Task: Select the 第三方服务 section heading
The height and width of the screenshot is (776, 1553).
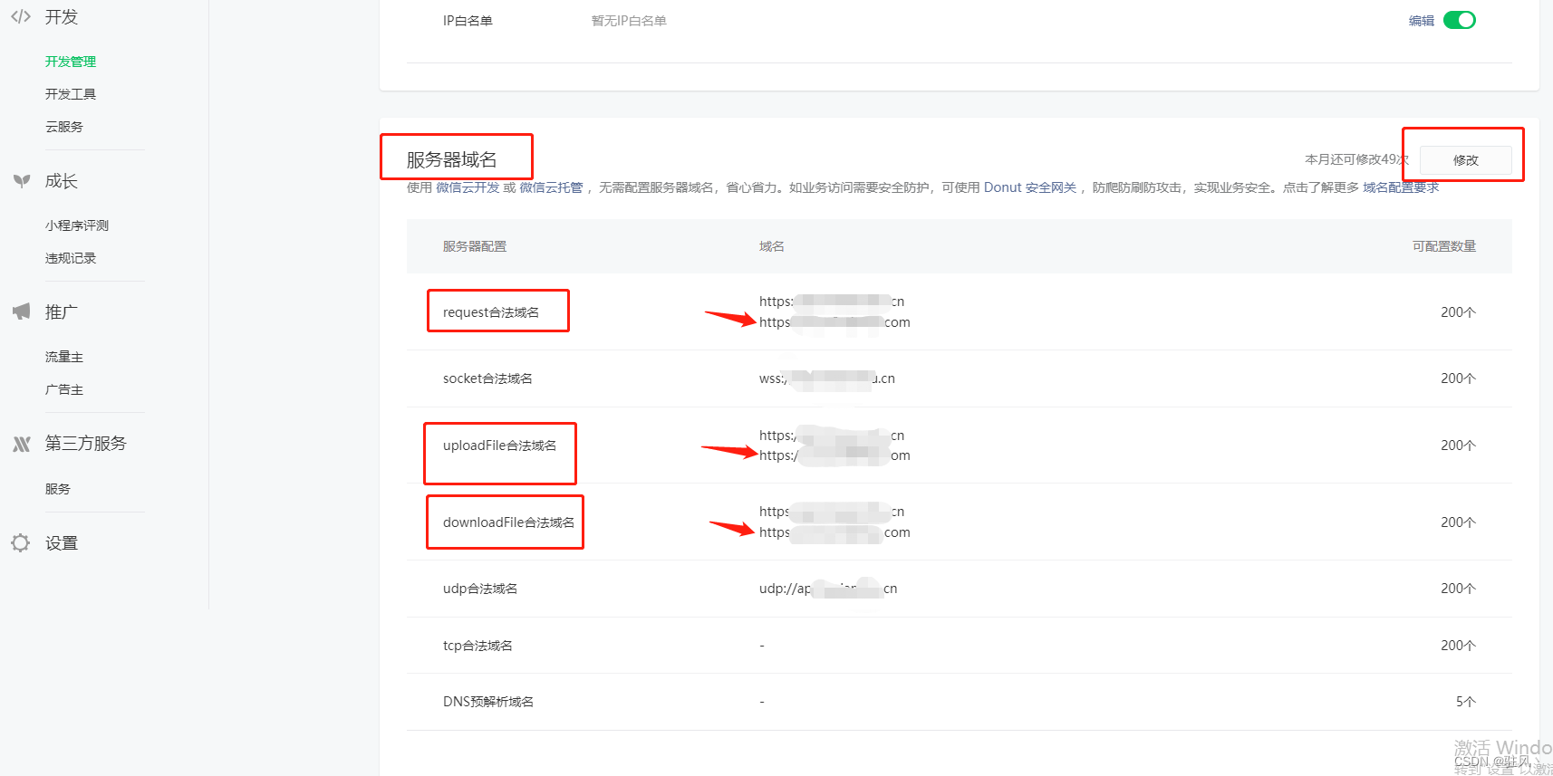Action: click(86, 444)
